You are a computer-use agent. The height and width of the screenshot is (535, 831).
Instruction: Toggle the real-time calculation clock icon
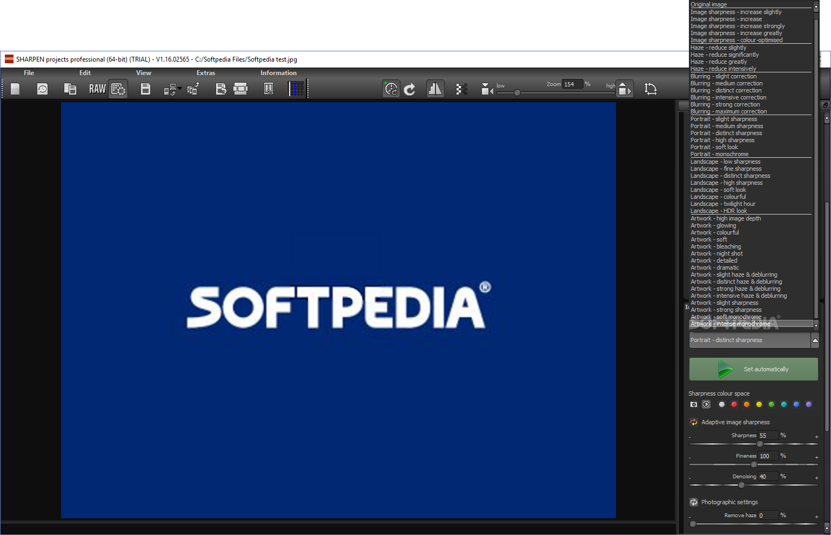click(x=391, y=89)
